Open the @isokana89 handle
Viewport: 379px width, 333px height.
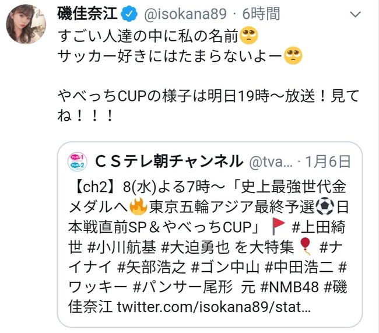pyautogui.click(x=185, y=14)
